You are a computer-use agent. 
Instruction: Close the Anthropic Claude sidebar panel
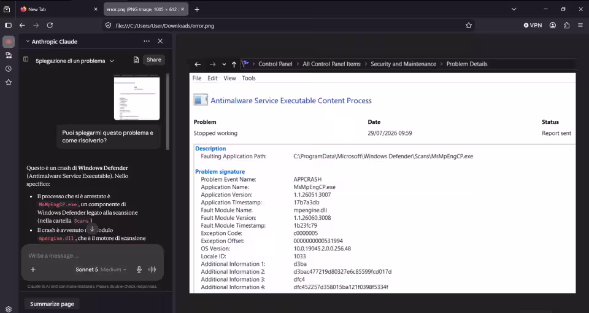[x=160, y=41]
